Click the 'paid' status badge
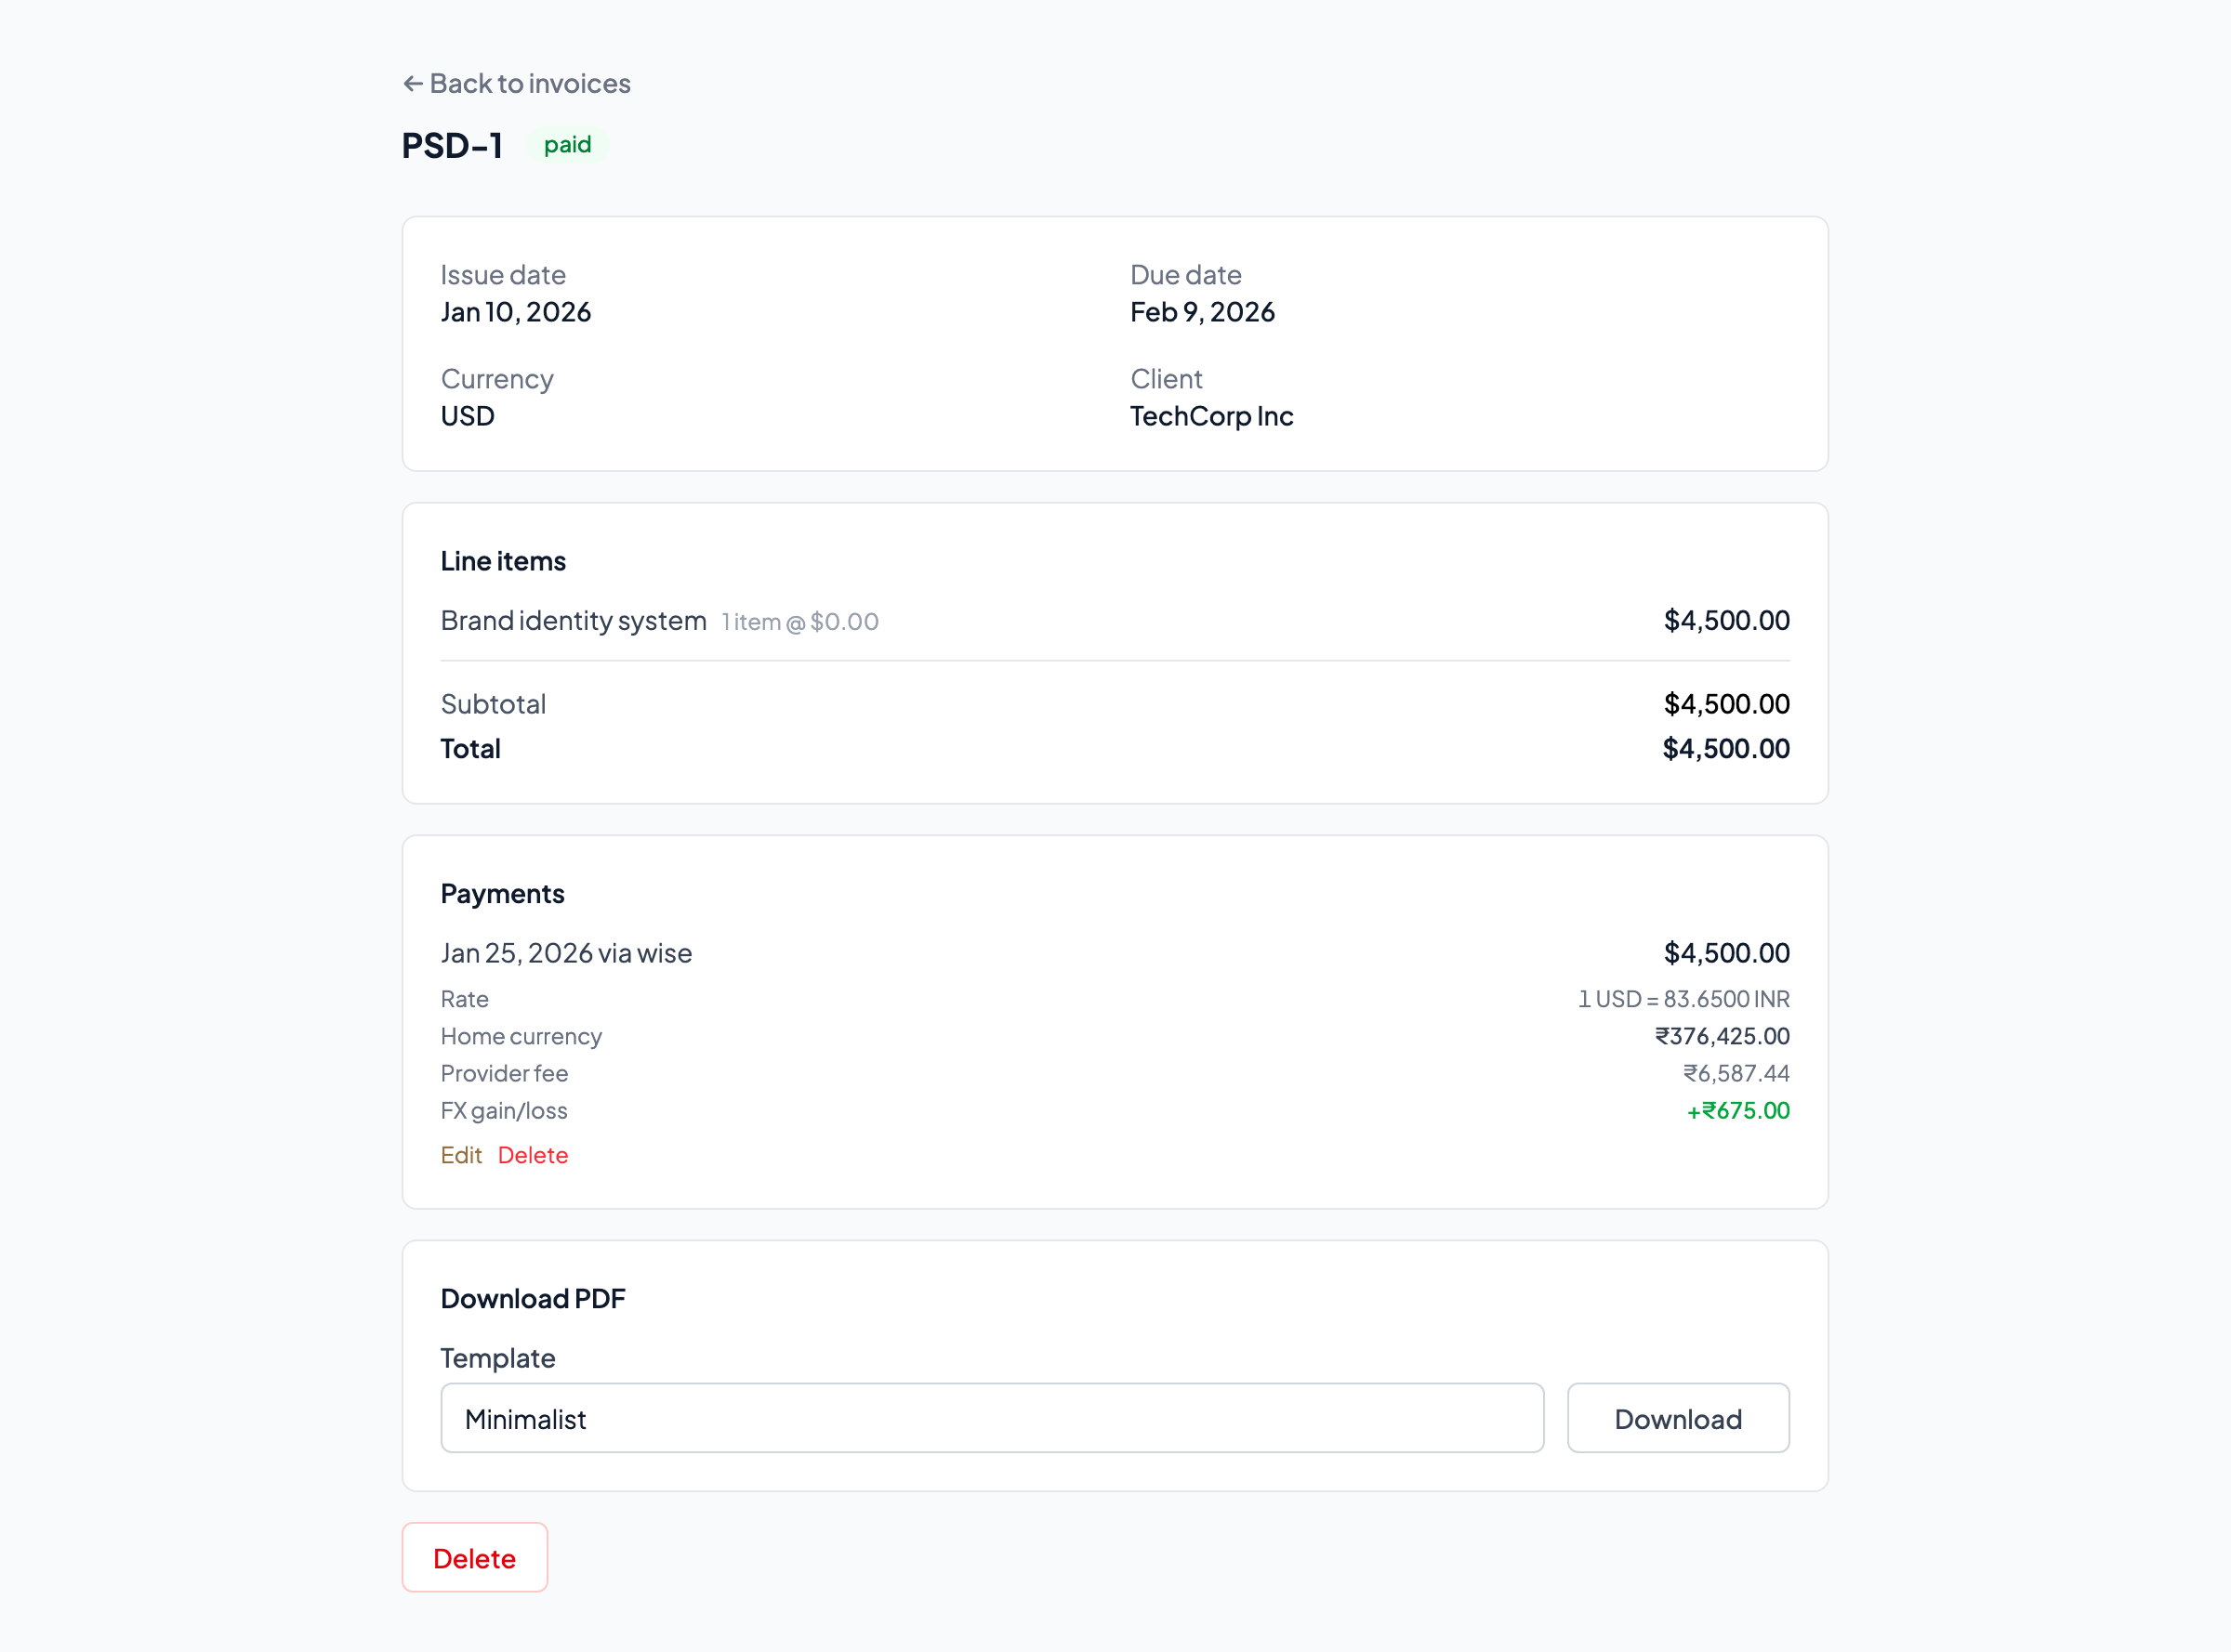The height and width of the screenshot is (1652, 2231). pos(567,145)
